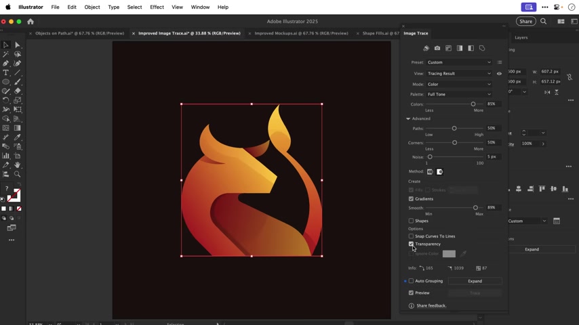Image resolution: width=579 pixels, height=325 pixels.
Task: Open the Preset dropdown set to Custom
Action: coord(459,62)
